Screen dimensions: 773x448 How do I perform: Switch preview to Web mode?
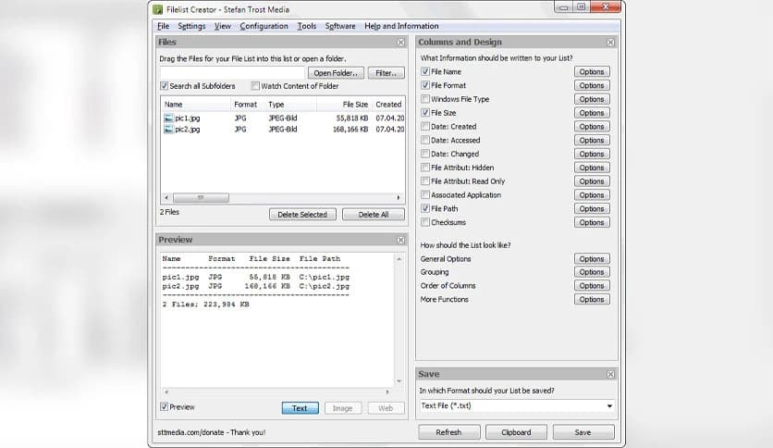tap(386, 408)
